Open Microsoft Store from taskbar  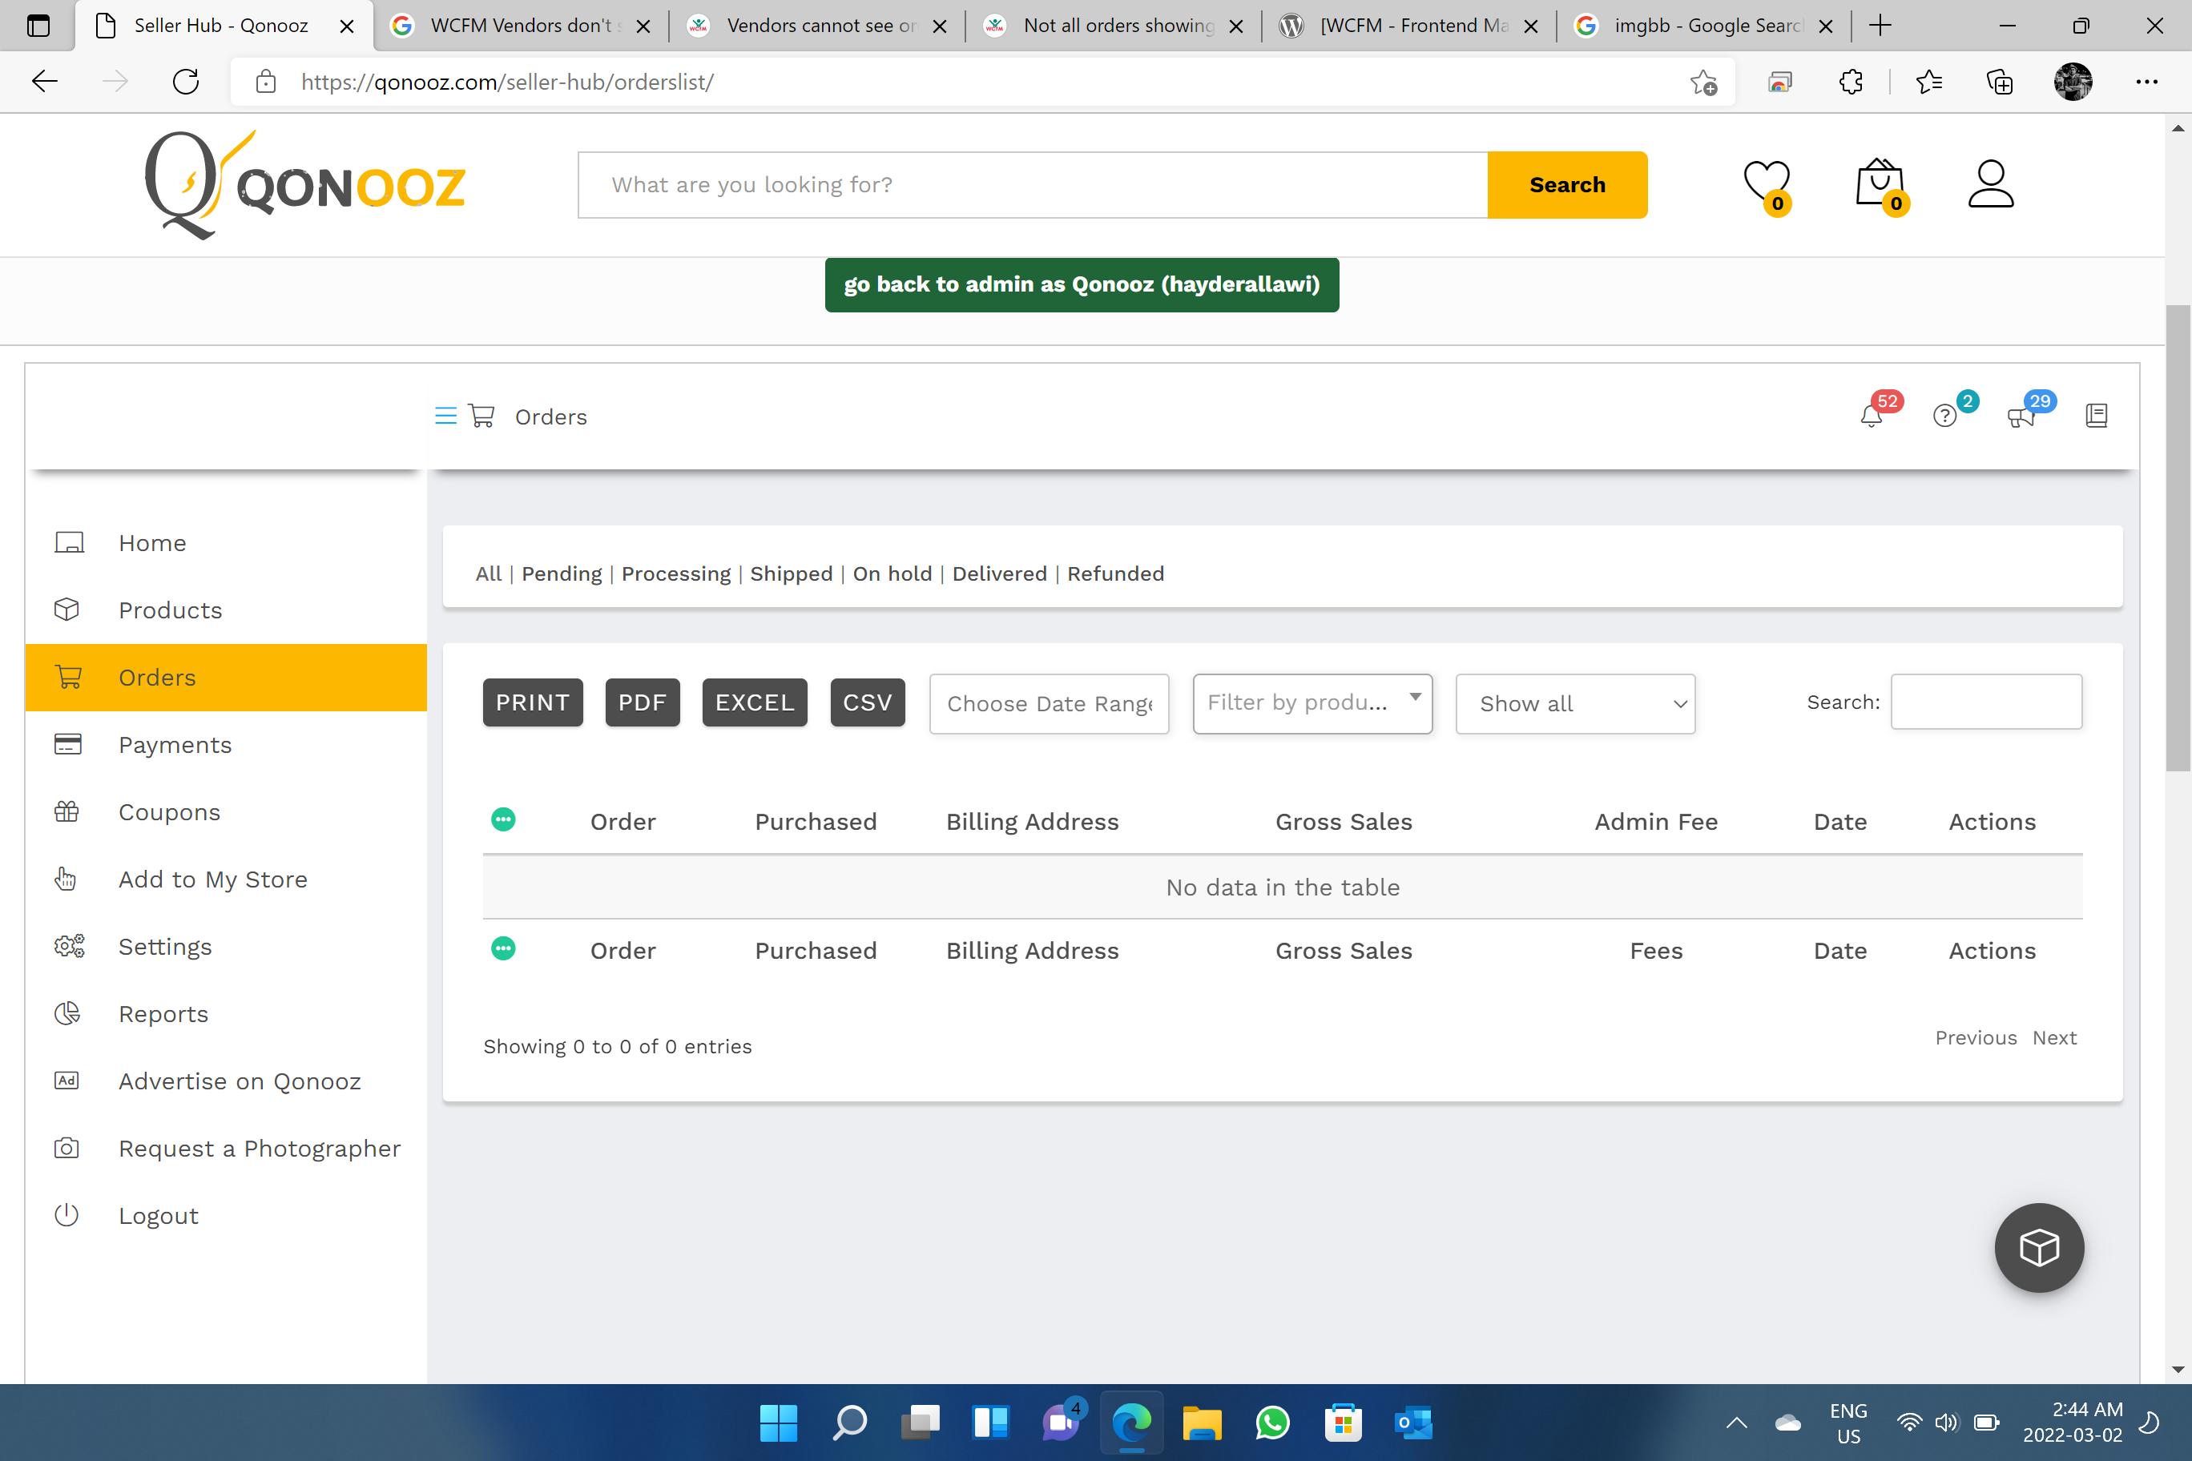click(x=1343, y=1423)
